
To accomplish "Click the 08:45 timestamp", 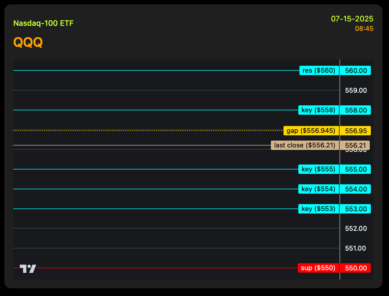I will (364, 28).
